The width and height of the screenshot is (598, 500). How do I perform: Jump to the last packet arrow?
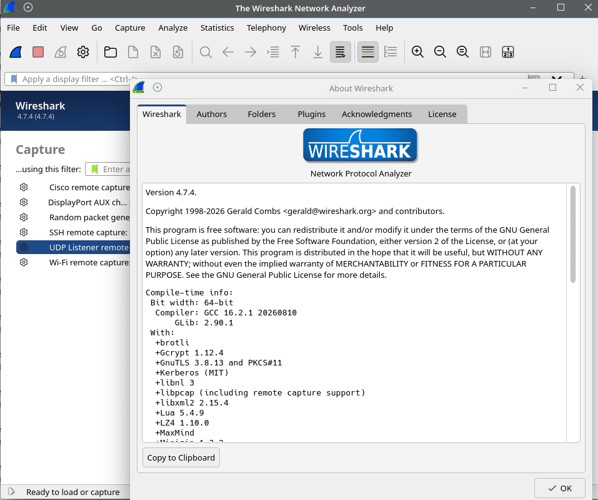317,52
